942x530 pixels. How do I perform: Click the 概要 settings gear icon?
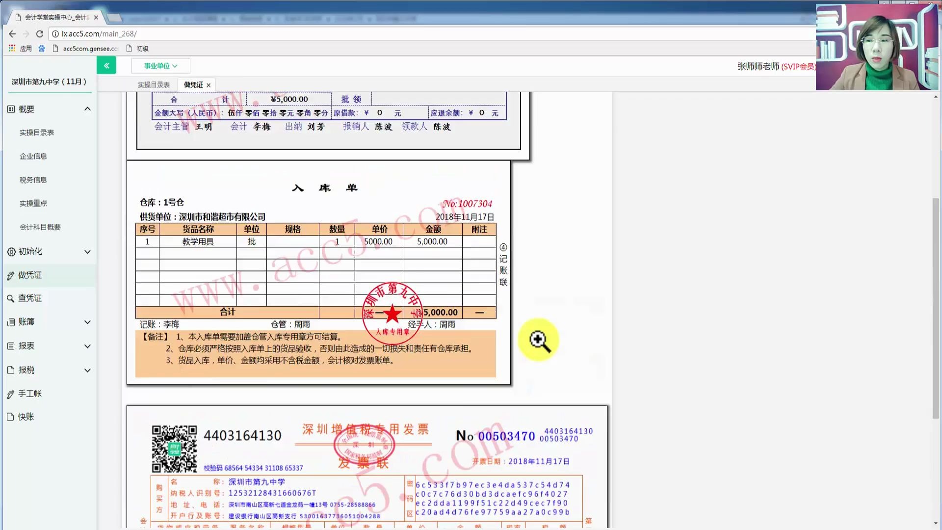pos(11,108)
